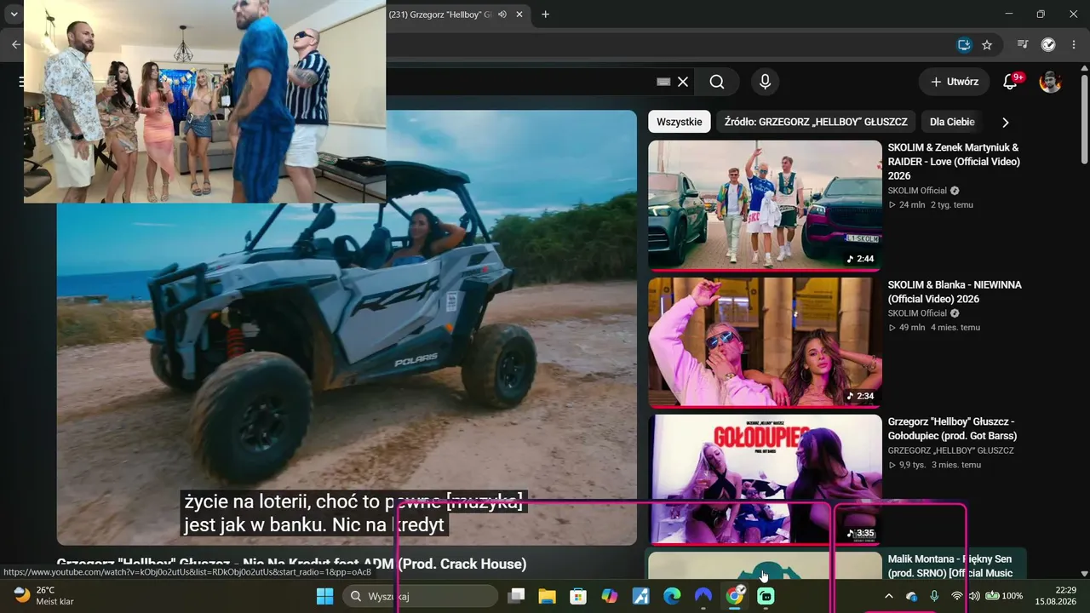This screenshot has width=1090, height=613.
Task: Click the YouTube search magnifier button
Action: pos(717,82)
